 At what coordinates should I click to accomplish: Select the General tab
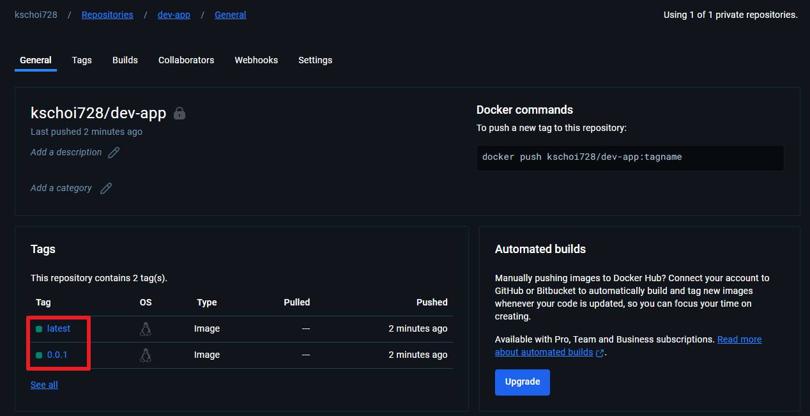pyautogui.click(x=36, y=60)
